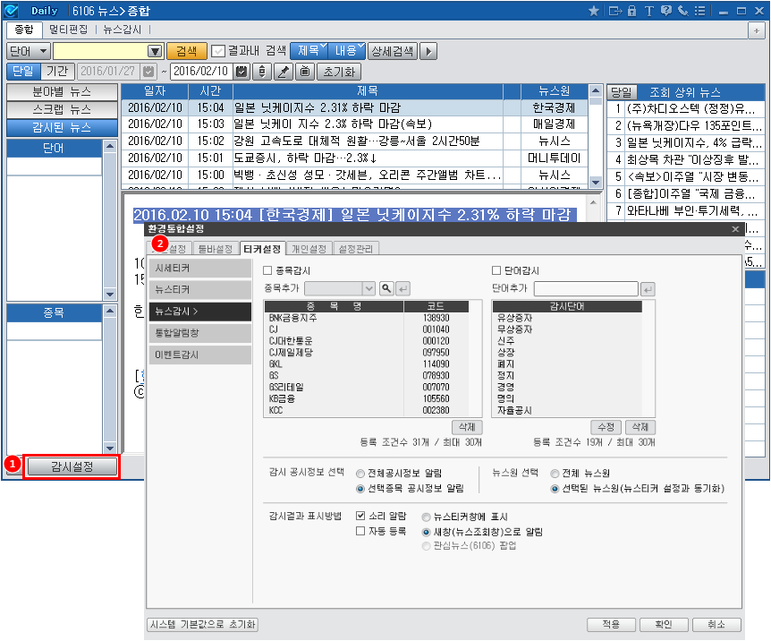The width and height of the screenshot is (771, 641).
Task: Click the TV-shaped icon before 초기화
Action: point(305,72)
